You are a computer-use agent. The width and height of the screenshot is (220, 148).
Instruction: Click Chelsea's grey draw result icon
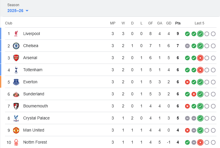pos(187,46)
